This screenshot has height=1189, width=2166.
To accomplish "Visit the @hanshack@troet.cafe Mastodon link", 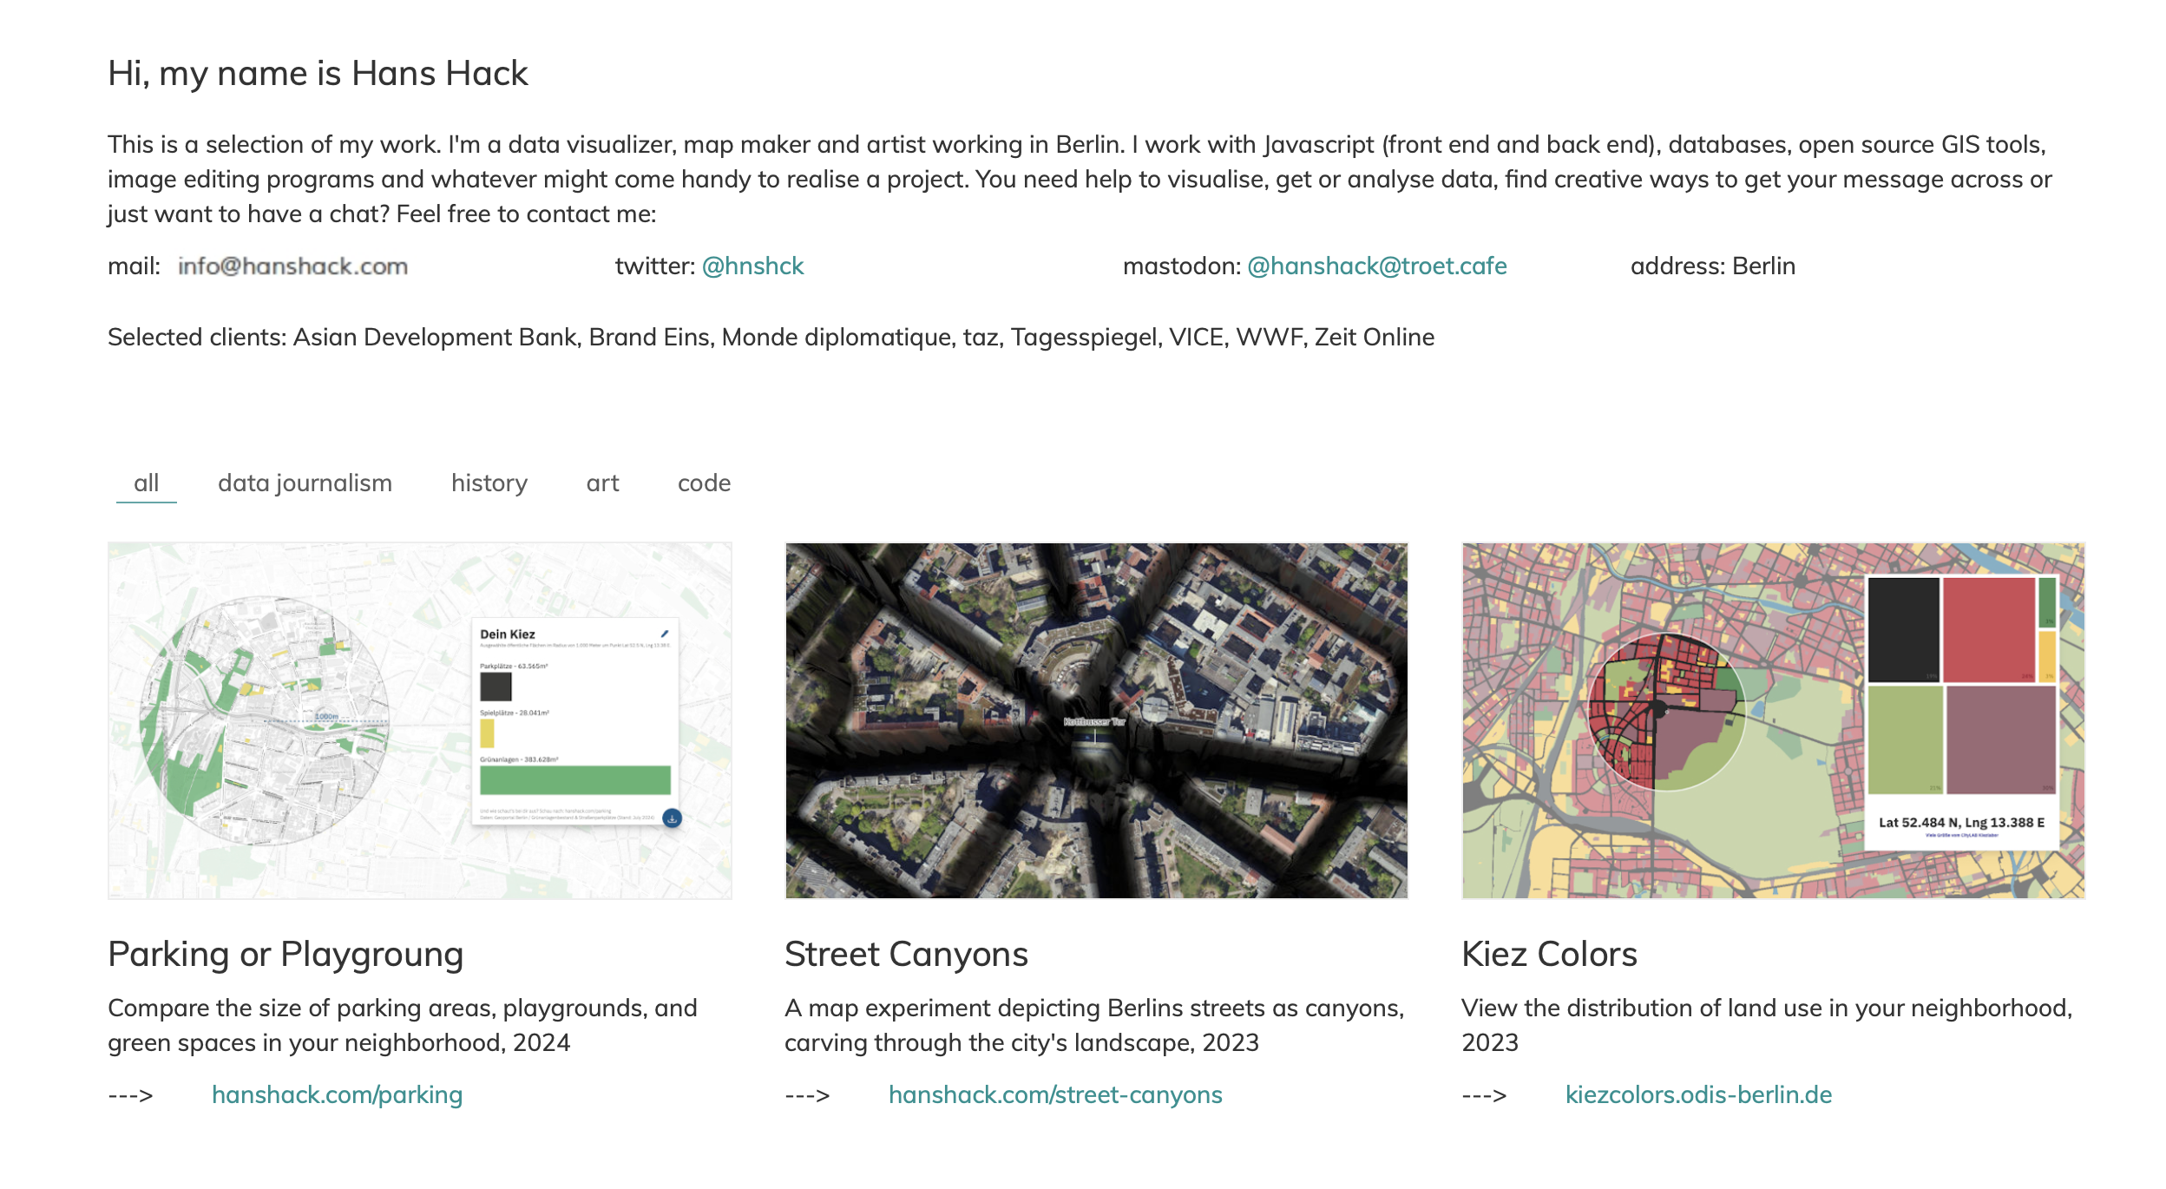I will tap(1376, 266).
